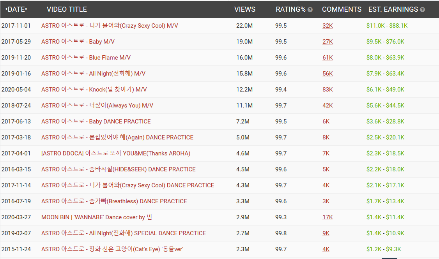The image size is (439, 259).
Task: Select earnings $3.6K - $28.8K
Action: pos(385,121)
